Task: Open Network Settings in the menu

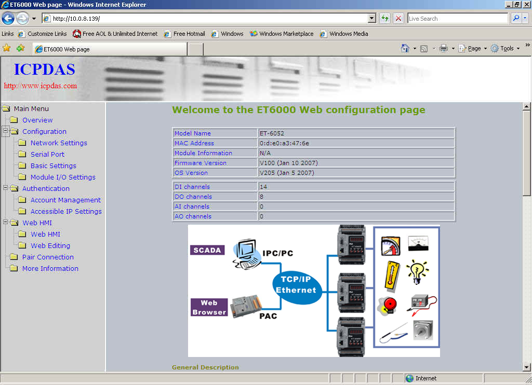Action: pos(59,143)
